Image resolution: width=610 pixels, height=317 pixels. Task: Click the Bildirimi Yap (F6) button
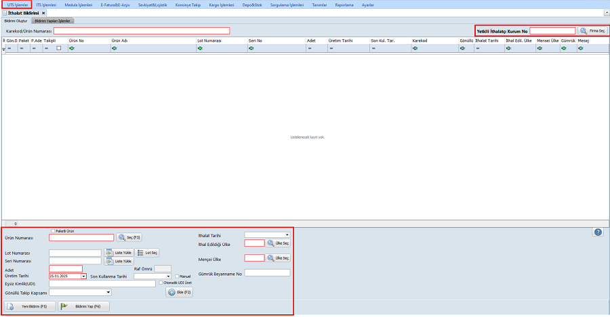(x=84, y=306)
